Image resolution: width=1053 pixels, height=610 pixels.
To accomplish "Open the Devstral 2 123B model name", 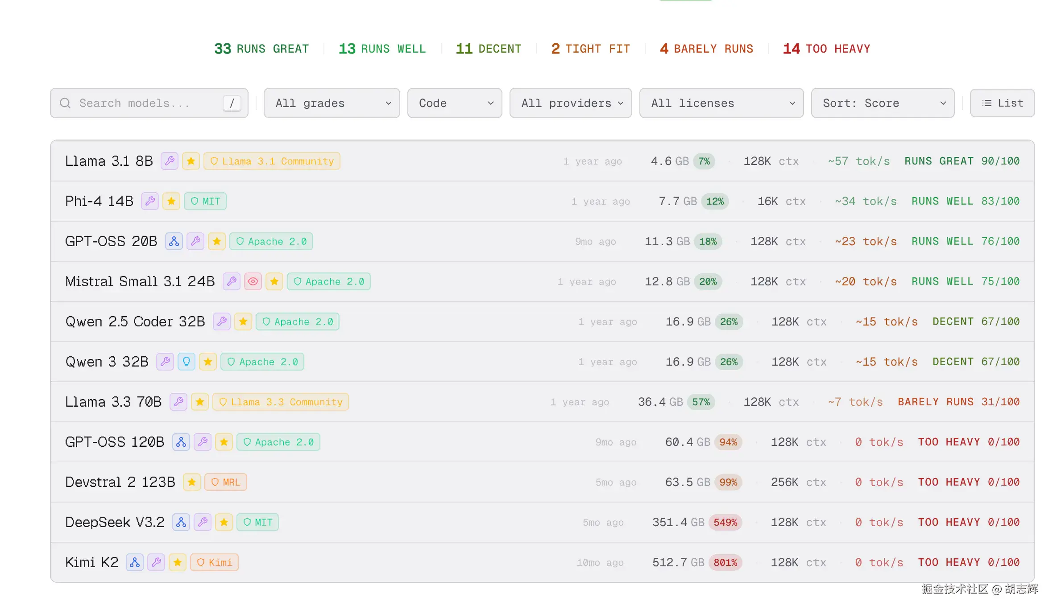I will click(120, 482).
